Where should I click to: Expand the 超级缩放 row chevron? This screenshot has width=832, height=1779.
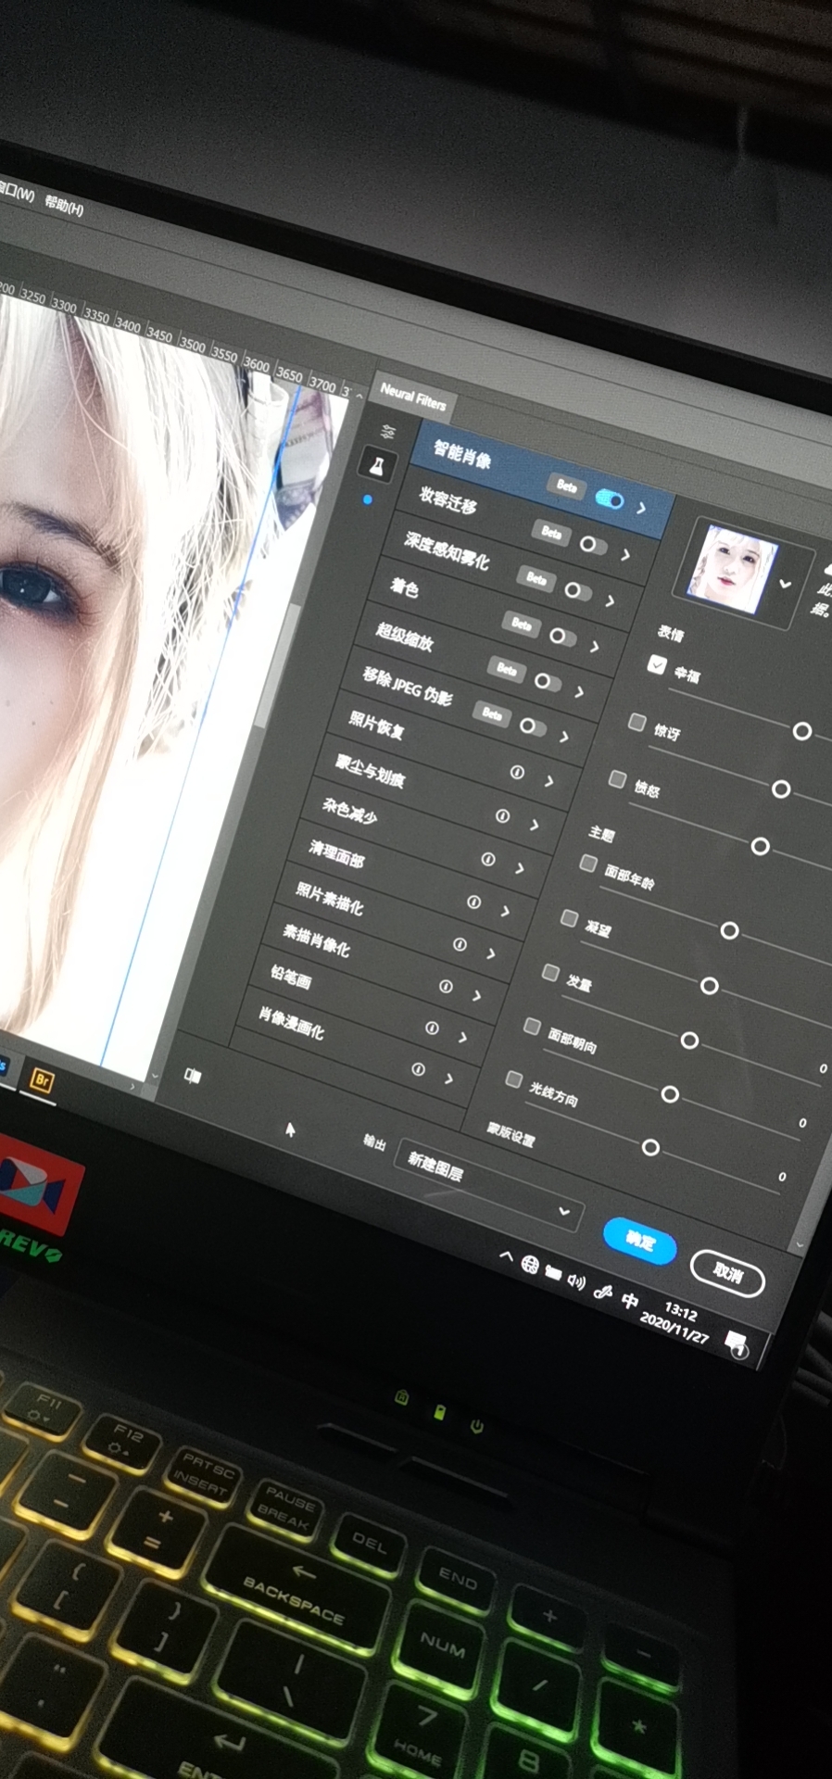pos(579,691)
